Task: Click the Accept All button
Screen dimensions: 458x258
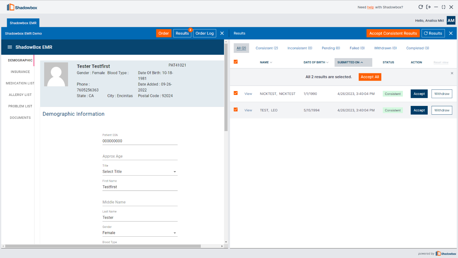Action: point(370,77)
